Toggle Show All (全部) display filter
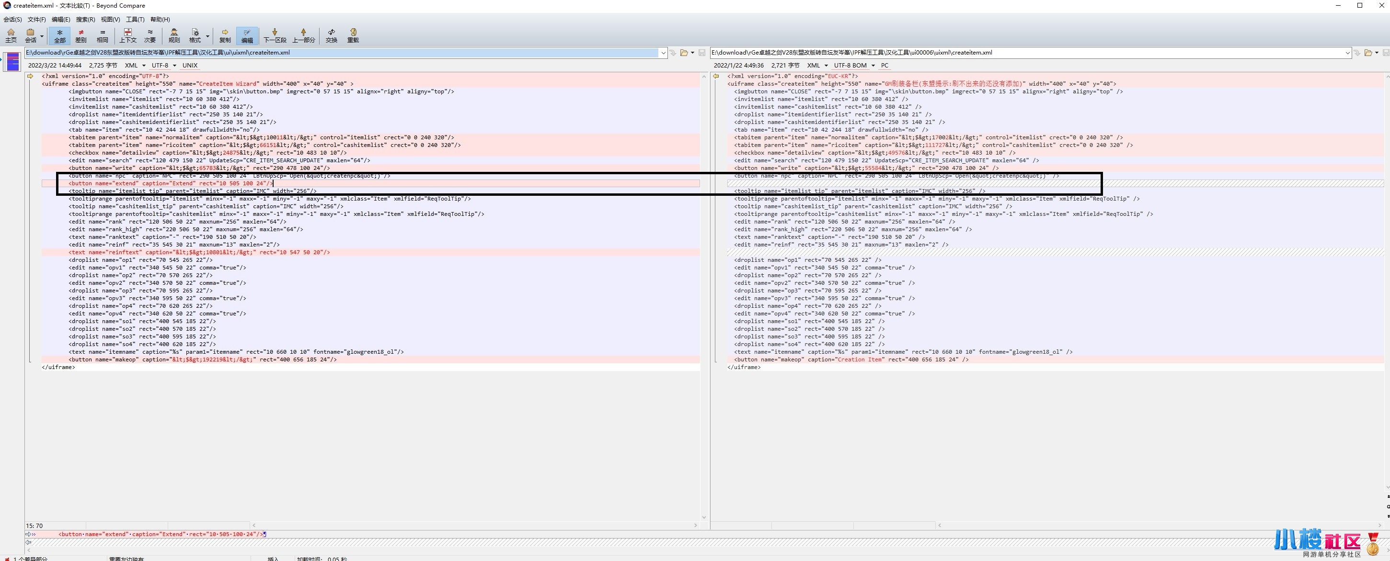 pyautogui.click(x=59, y=35)
